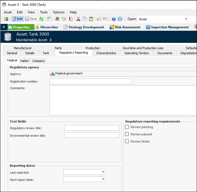Go to Inspection Management
The image size is (197, 192).
click(x=167, y=27)
